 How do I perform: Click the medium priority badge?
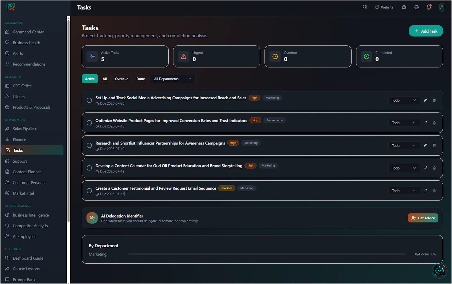pos(227,188)
